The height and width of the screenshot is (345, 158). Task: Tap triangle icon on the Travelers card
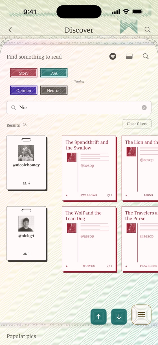[x=126, y=266]
